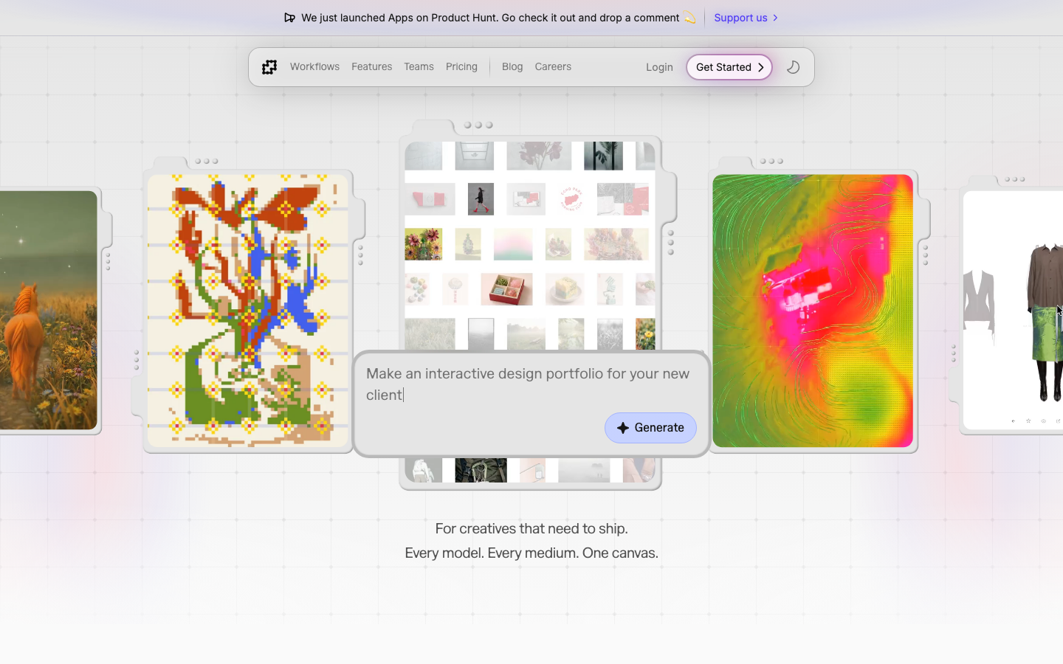Viewport: 1063px width, 664px height.
Task: Open the Features nav item
Action: [x=371, y=66]
